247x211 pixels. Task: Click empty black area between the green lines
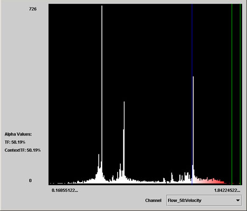tap(236, 88)
